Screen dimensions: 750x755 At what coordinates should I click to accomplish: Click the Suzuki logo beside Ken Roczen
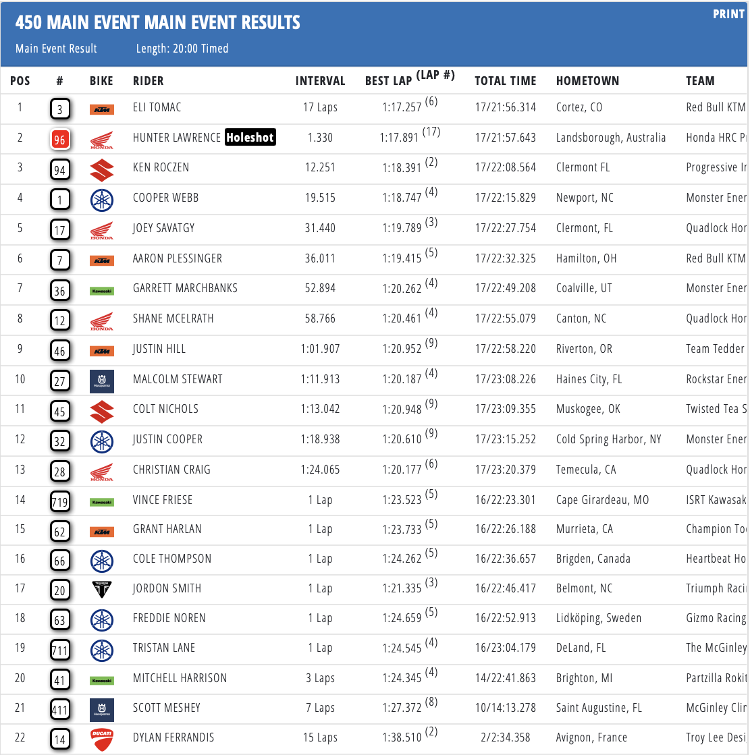[x=102, y=169]
